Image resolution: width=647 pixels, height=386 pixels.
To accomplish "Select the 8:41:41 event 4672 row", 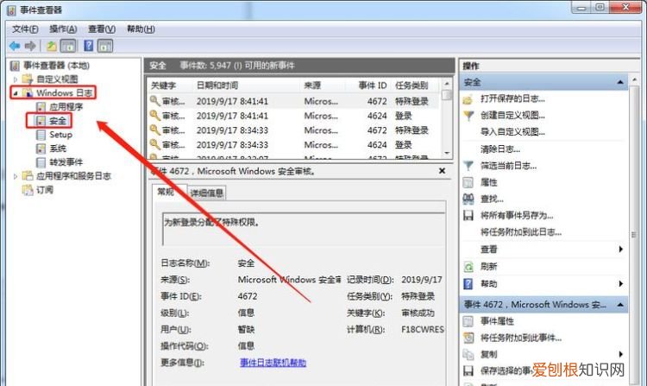I will click(x=294, y=101).
